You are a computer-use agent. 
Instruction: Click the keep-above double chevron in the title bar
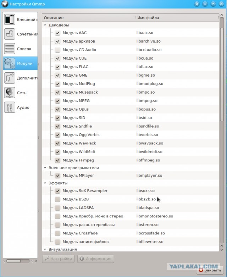(x=196, y=4)
